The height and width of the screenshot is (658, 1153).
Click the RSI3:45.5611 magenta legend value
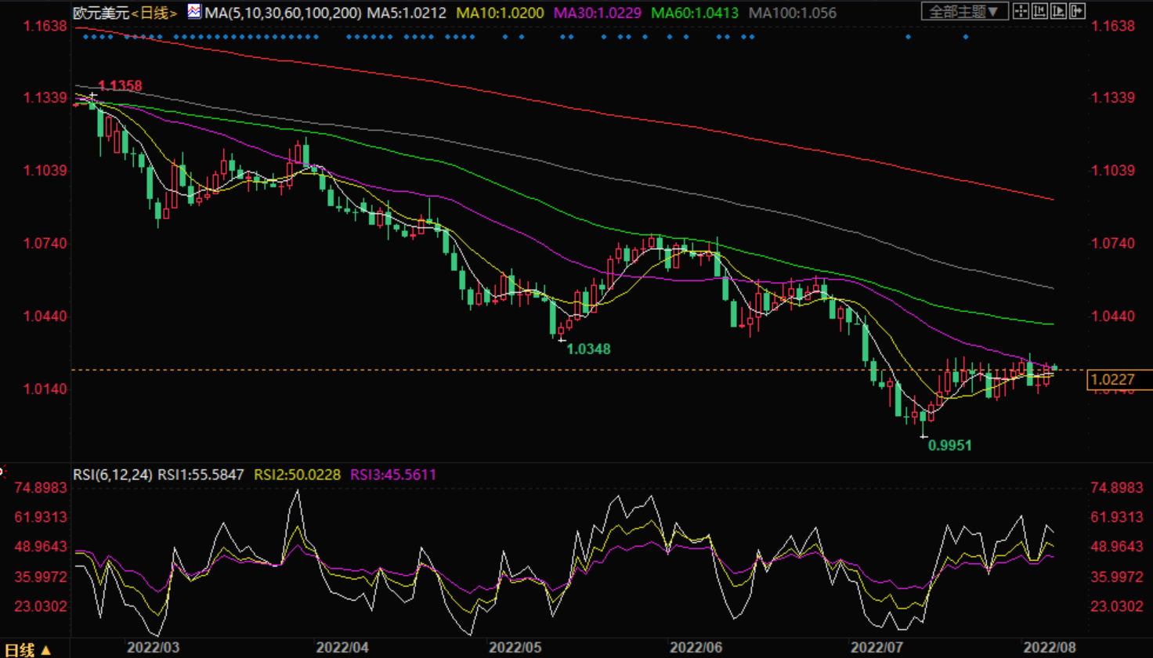392,475
